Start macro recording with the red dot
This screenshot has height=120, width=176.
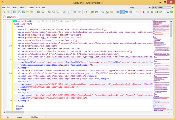[144, 12]
